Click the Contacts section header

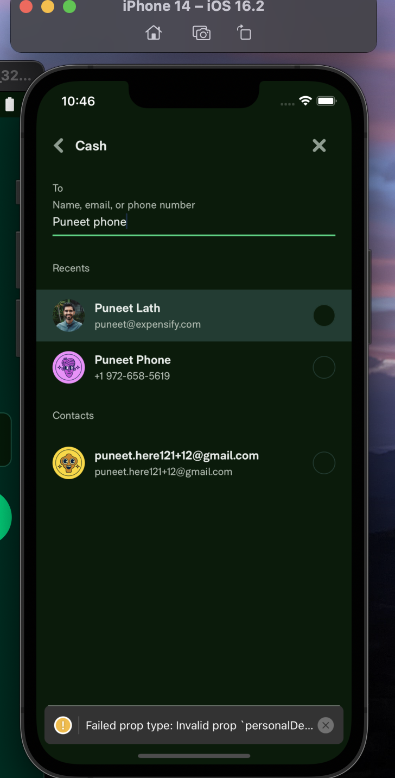click(x=73, y=416)
